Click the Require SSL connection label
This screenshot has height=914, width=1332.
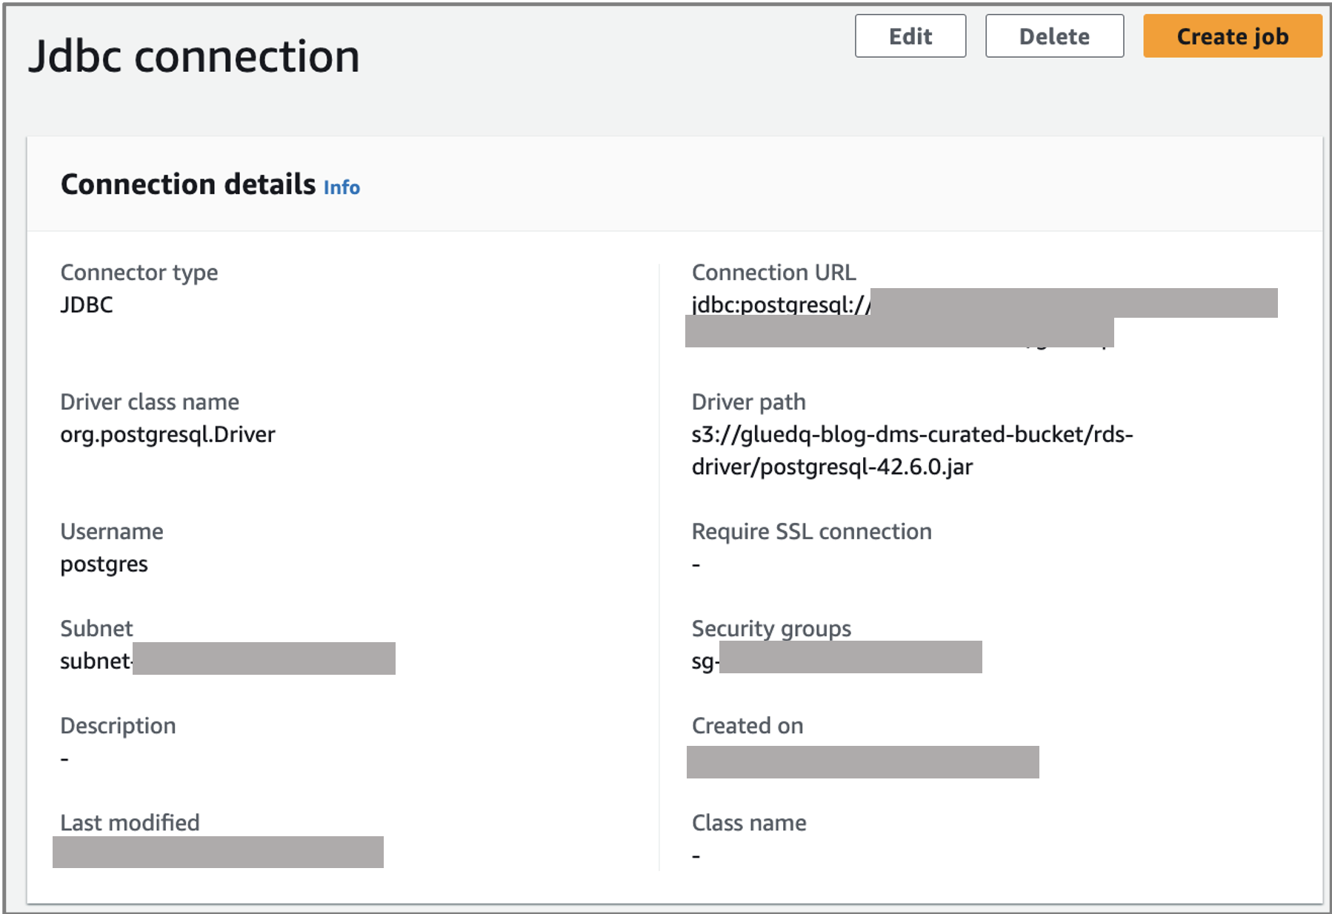811,531
